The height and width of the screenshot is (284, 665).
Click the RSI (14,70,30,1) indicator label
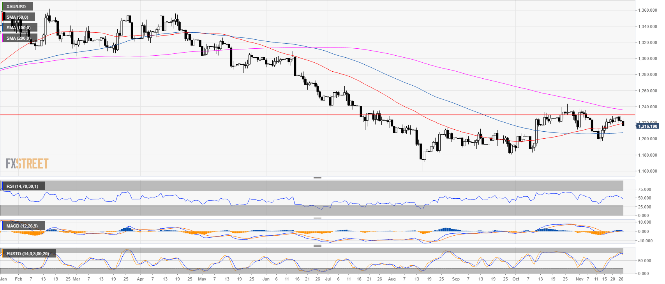point(23,186)
